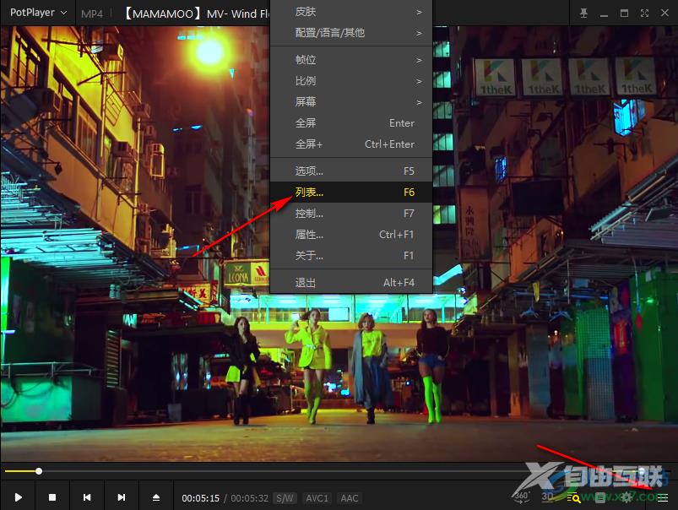Click the Stop button

pyautogui.click(x=52, y=497)
